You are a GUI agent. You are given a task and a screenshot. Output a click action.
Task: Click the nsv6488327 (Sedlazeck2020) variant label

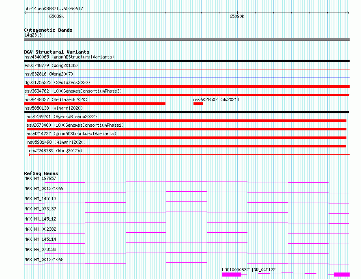click(x=56, y=99)
